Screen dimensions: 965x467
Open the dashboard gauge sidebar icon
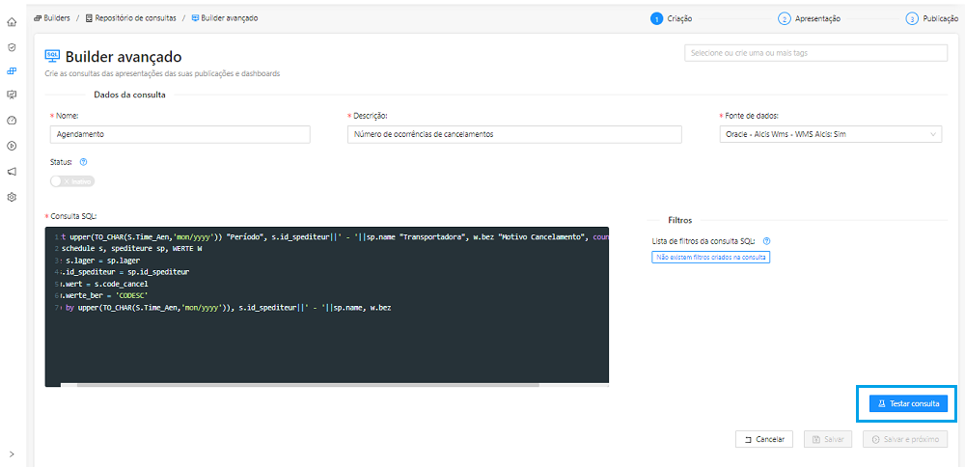[x=12, y=120]
